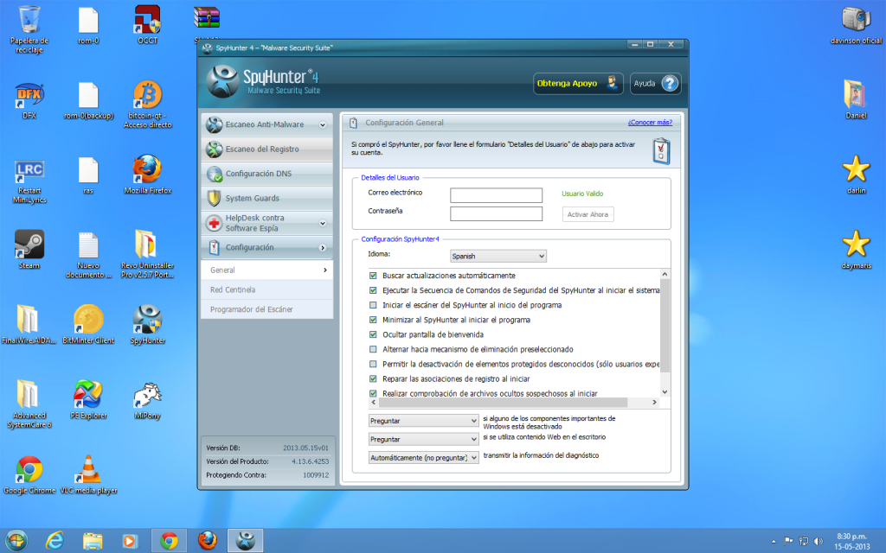The image size is (886, 553).
Task: Toggle Realizar comprobación de archivos ocultos checkbox
Action: (x=373, y=393)
